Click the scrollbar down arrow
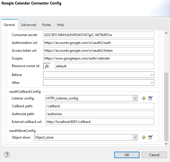 point(166,144)
